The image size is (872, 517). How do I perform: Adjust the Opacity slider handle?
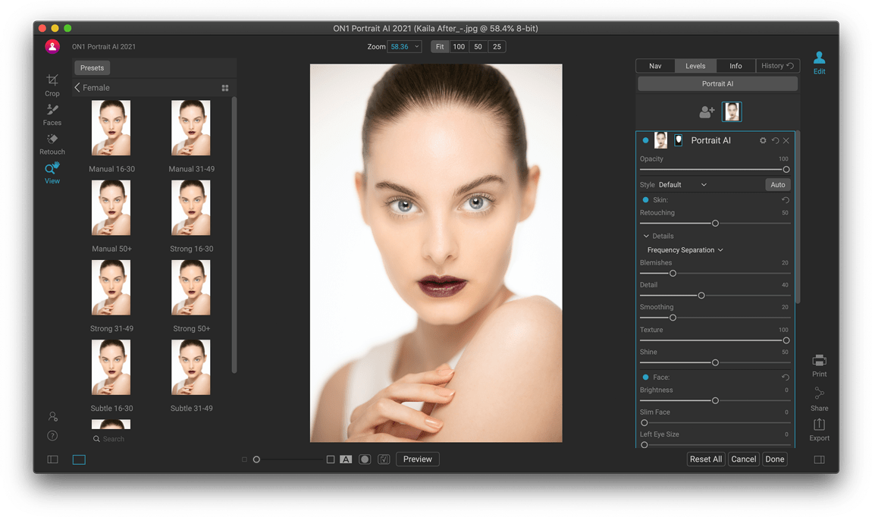[786, 170]
